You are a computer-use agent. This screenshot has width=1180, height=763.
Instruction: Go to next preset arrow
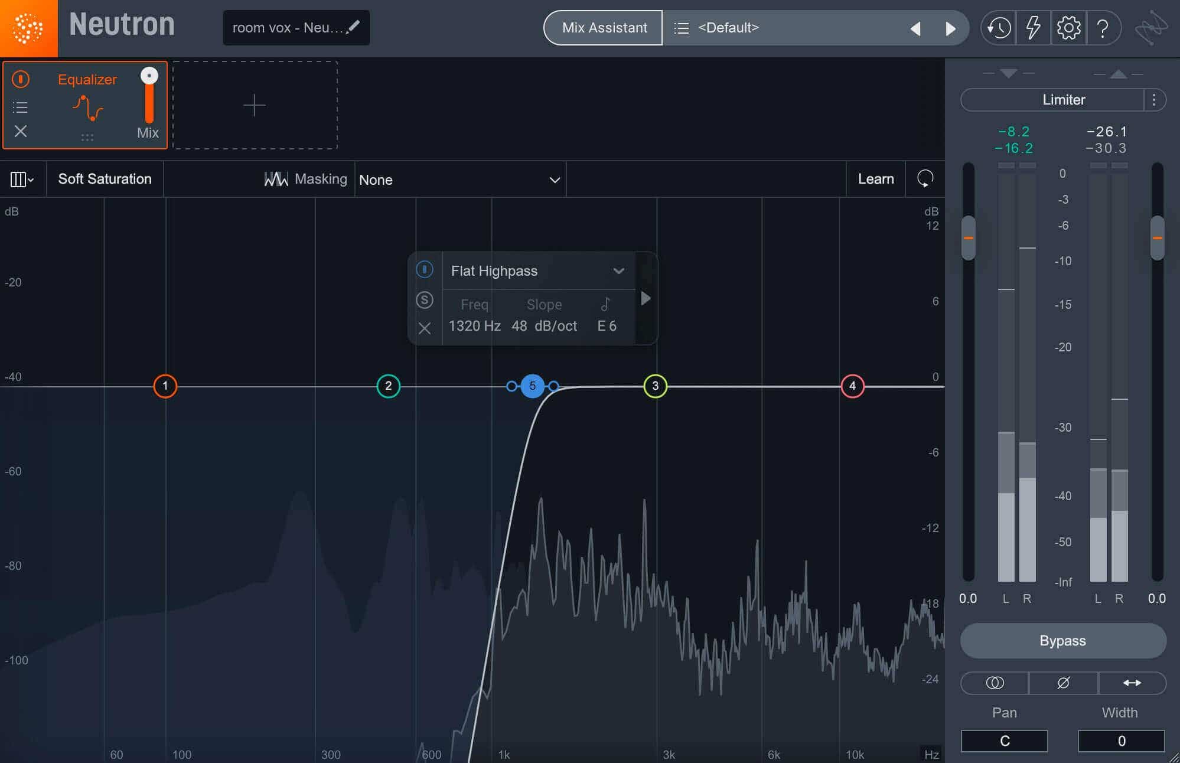click(950, 28)
